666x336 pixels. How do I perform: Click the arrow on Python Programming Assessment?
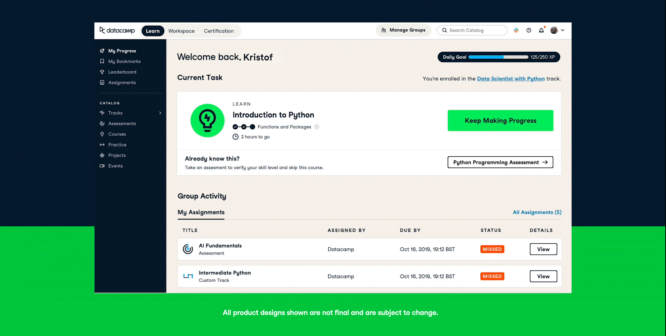[x=545, y=162]
